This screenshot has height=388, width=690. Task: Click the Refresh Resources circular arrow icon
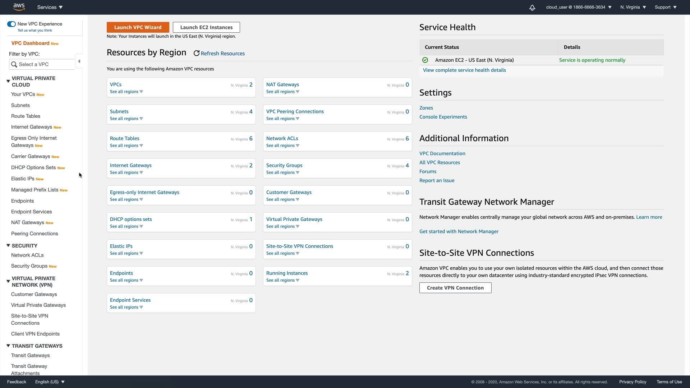coord(197,54)
